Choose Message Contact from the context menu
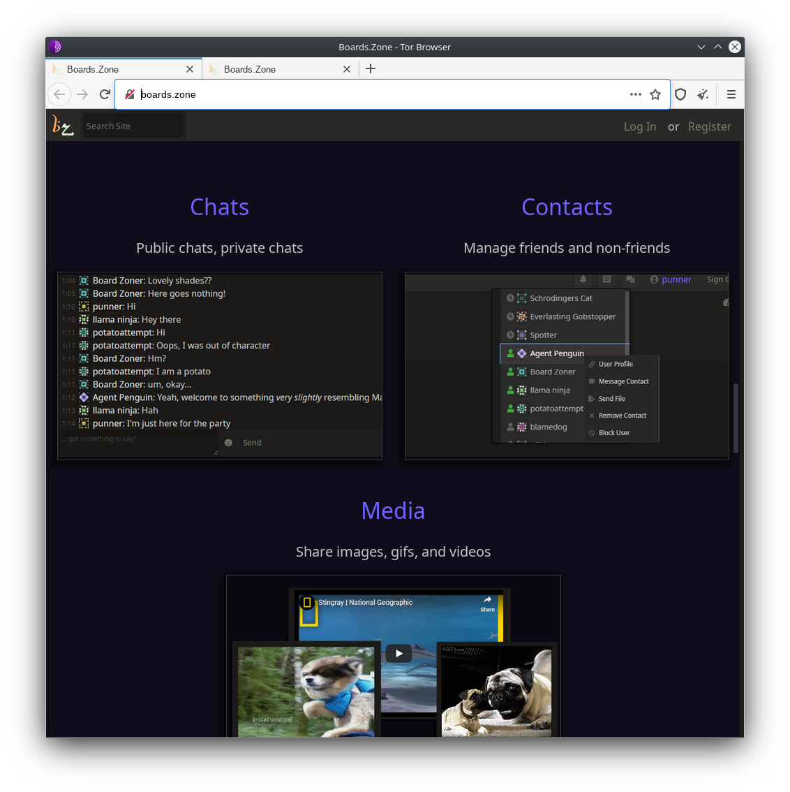The height and width of the screenshot is (792, 790). point(623,381)
